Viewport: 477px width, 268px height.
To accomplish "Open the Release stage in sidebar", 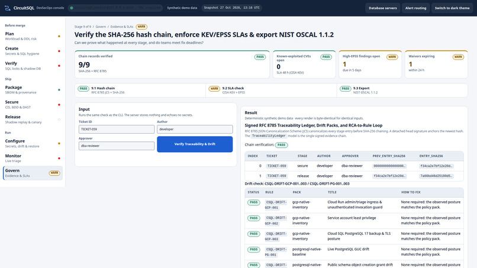I will 33,120.
